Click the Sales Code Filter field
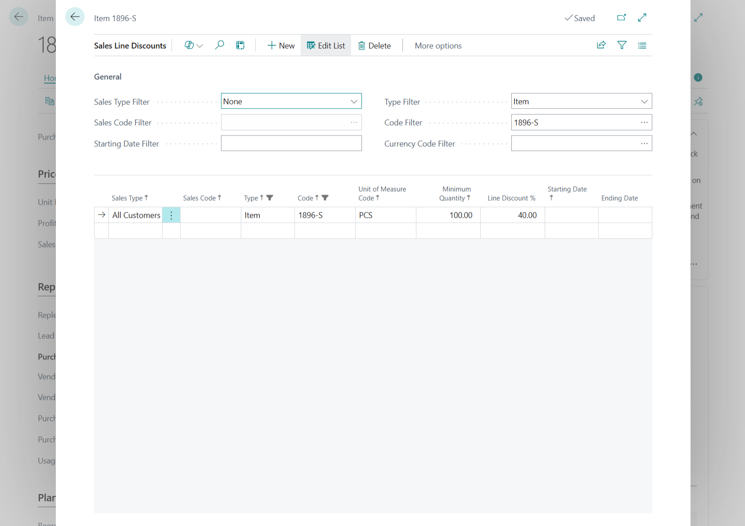 pos(291,122)
